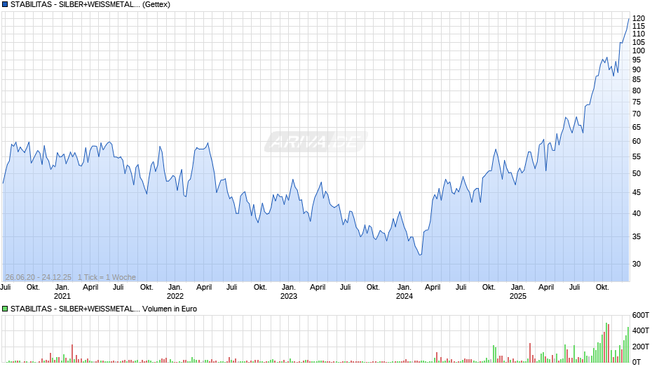Click the 115 price axis label
659x369 pixels.
click(639, 26)
